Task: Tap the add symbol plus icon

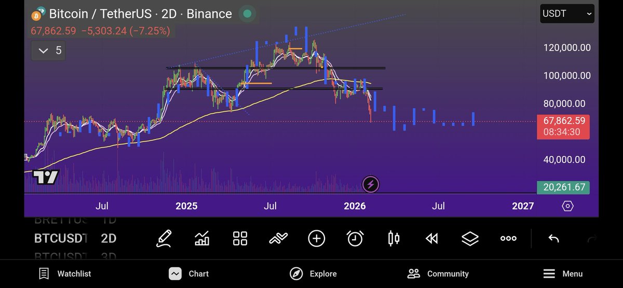Action: pos(317,238)
